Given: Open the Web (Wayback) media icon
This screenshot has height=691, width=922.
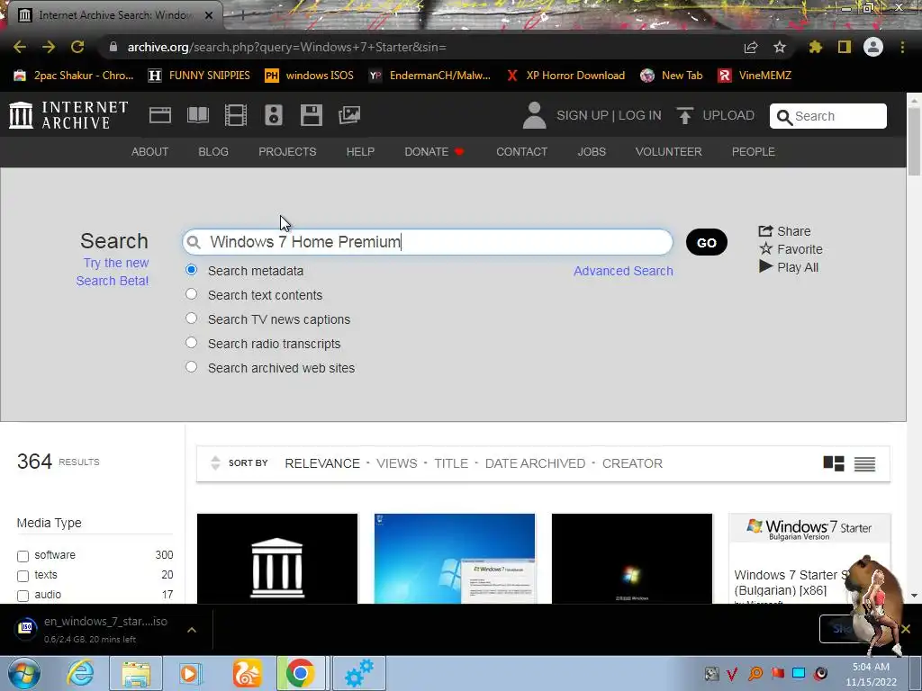Looking at the screenshot, I should click(160, 115).
